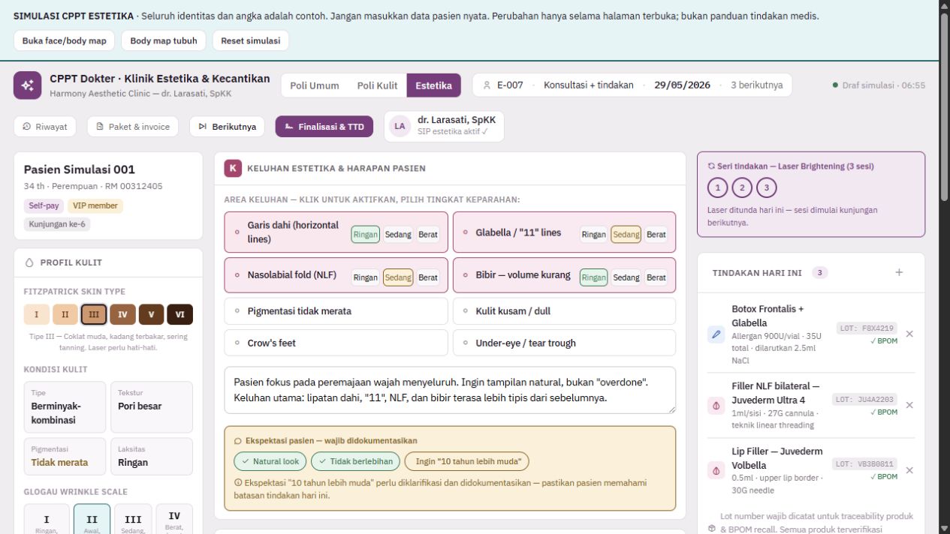Activate Crow's feet complaint
The image size is (950, 534).
(x=336, y=343)
